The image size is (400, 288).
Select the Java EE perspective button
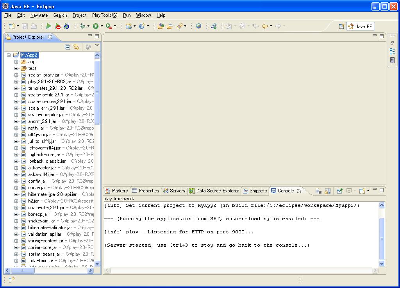pyautogui.click(x=360, y=26)
